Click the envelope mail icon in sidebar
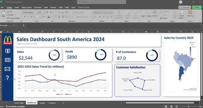 click(x=8, y=69)
